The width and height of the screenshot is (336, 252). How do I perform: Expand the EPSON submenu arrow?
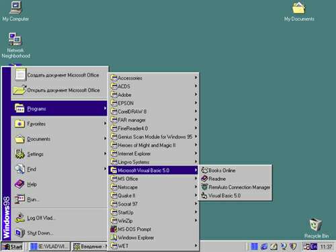point(196,103)
